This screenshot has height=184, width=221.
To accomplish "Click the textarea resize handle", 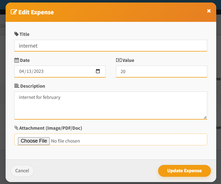I will (205, 118).
